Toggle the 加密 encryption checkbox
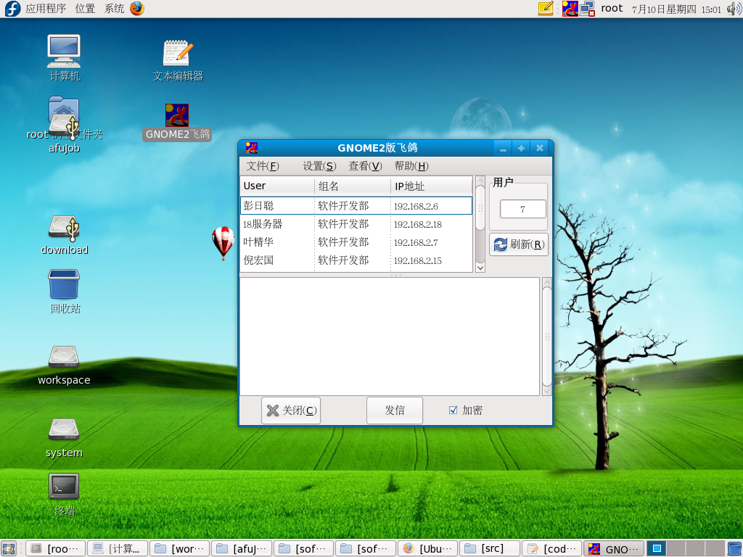 click(x=453, y=410)
